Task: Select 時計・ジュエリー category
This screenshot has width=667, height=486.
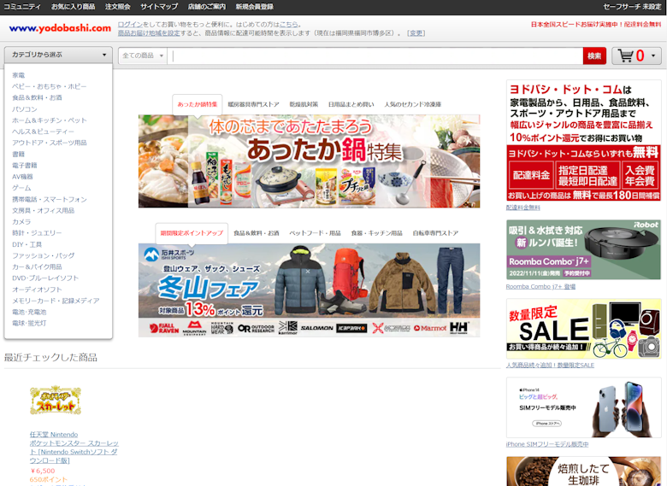Action: click(37, 233)
